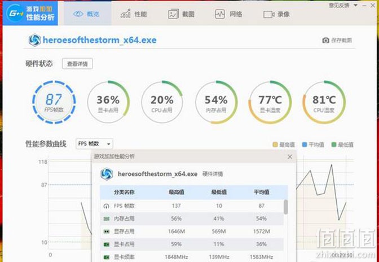Click the Heroes of the Storm icon in main header
The width and height of the screenshot is (379, 262).
click(x=34, y=40)
